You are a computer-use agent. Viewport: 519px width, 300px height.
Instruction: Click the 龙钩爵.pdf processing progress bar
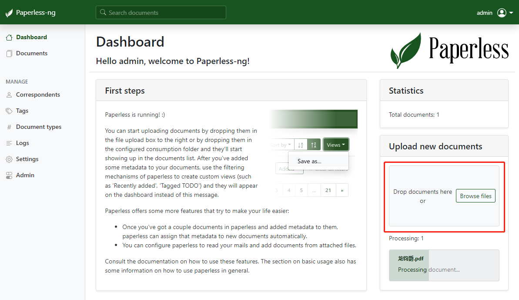pyautogui.click(x=444, y=265)
